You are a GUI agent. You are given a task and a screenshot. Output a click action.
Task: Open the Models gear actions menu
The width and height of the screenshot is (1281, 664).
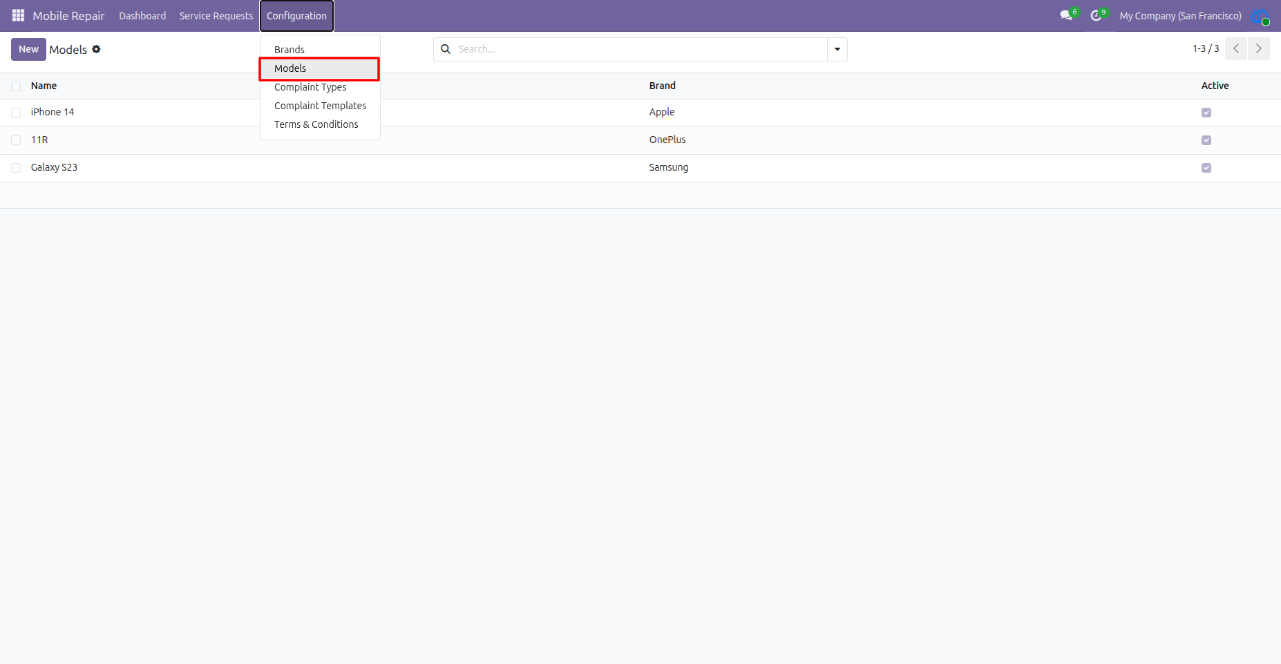coord(97,49)
